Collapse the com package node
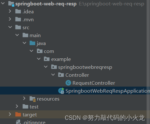This screenshot has height=124, width=150. pyautogui.click(x=31, y=51)
